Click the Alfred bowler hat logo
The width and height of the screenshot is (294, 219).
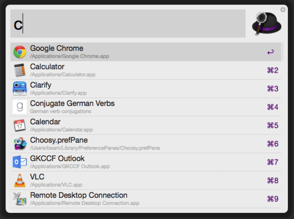tap(267, 24)
